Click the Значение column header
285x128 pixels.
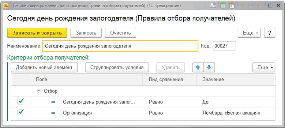click(236, 80)
